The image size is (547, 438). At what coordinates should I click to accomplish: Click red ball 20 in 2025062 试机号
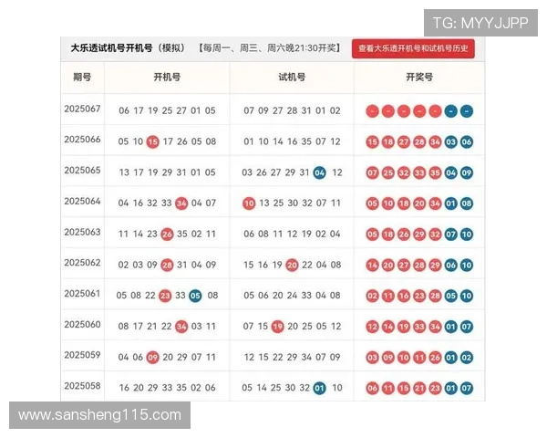tap(292, 266)
